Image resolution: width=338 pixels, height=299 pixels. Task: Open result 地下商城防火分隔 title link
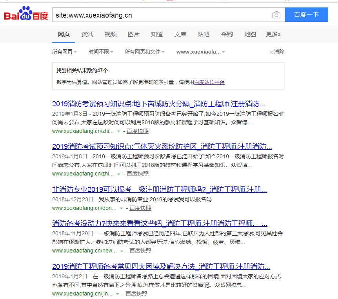(158, 104)
